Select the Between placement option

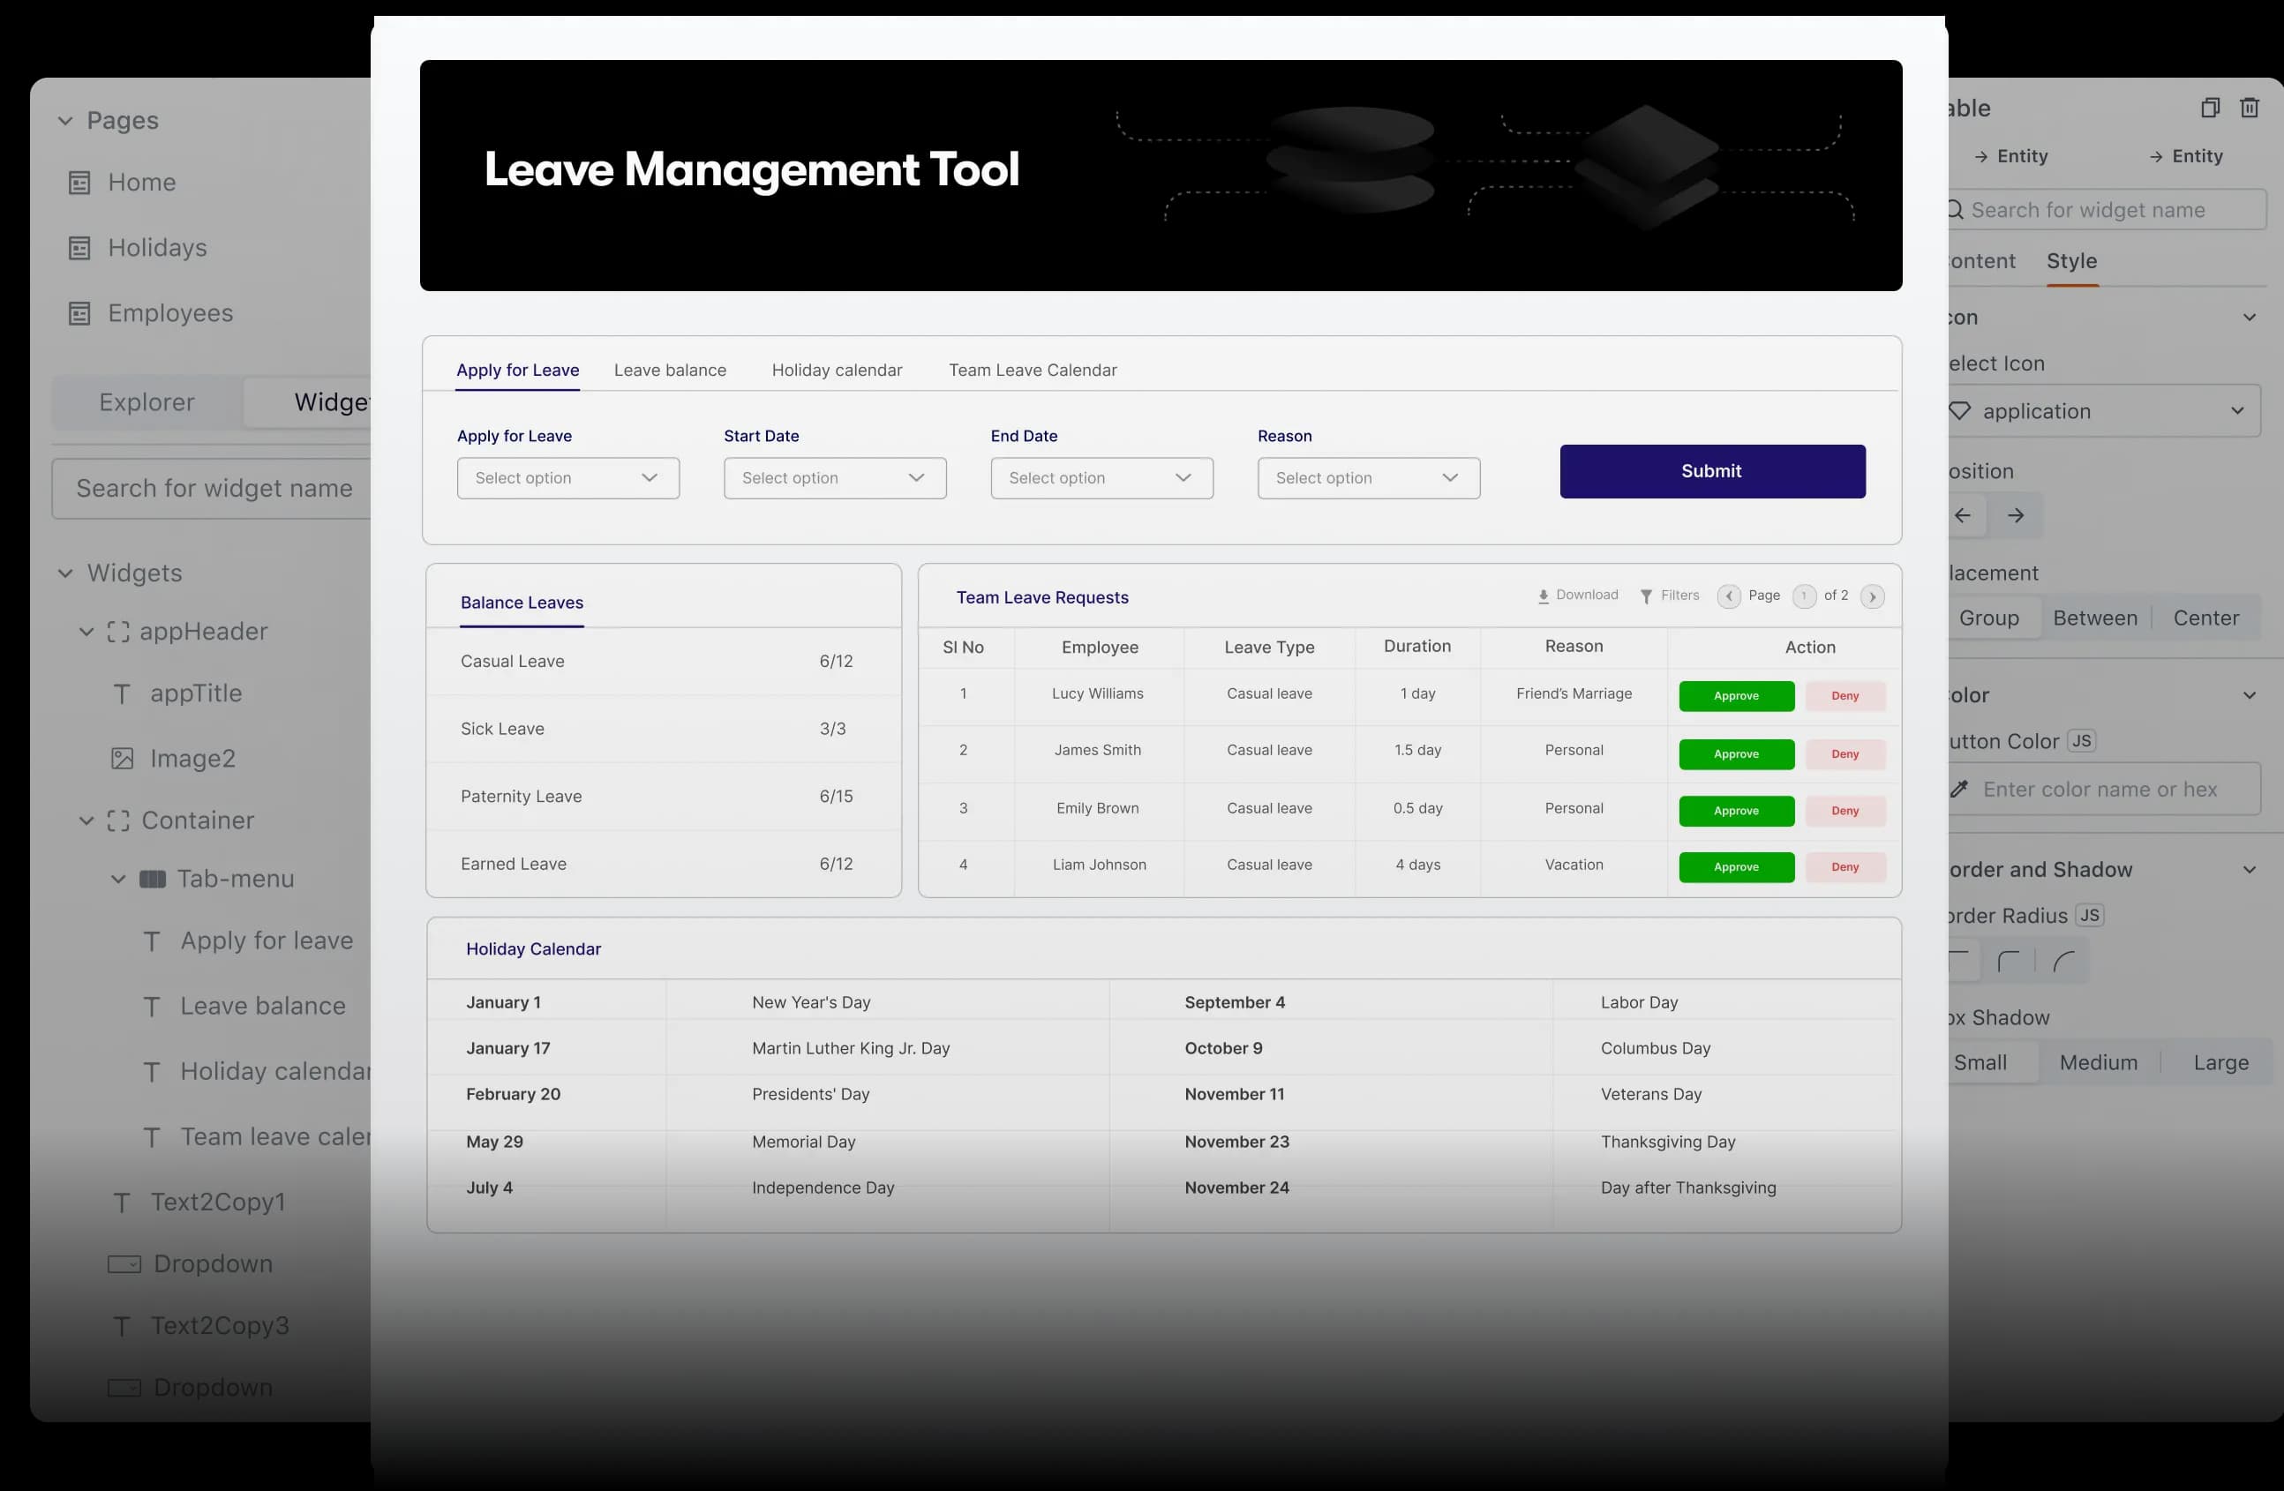(2095, 618)
